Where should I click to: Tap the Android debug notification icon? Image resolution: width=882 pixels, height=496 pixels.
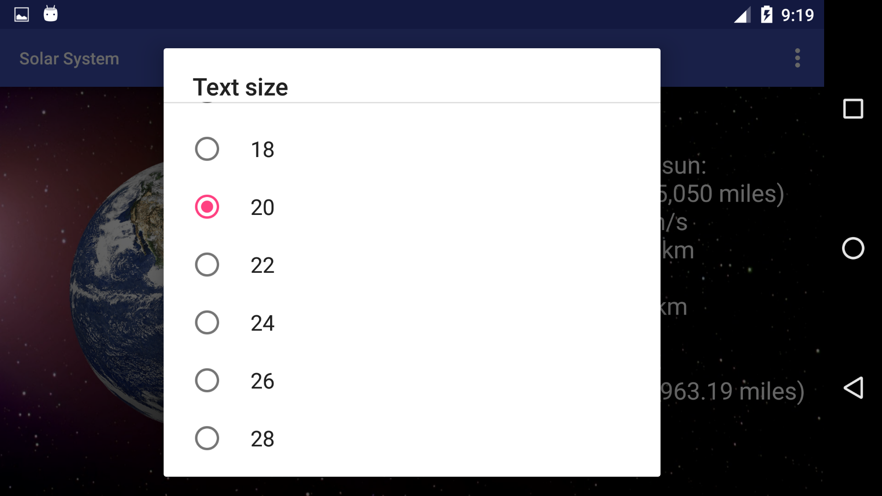click(x=51, y=14)
